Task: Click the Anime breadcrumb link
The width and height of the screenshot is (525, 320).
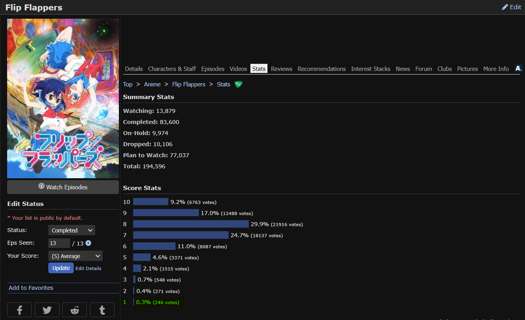Action: 152,84
